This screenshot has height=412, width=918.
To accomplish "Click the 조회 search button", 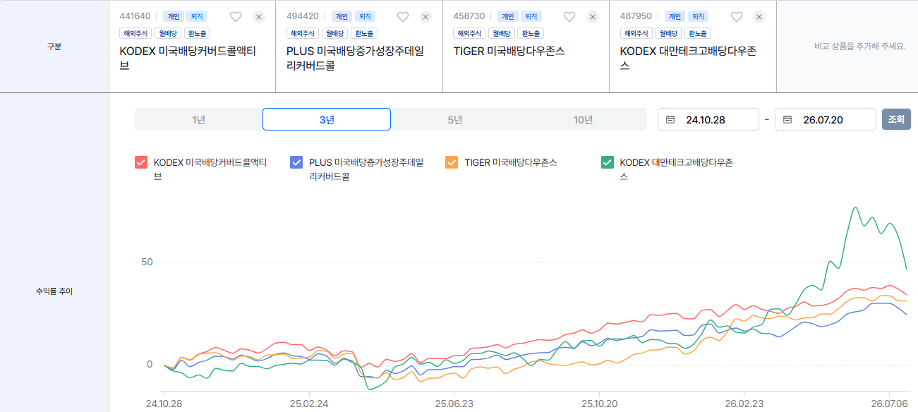I will click(896, 119).
